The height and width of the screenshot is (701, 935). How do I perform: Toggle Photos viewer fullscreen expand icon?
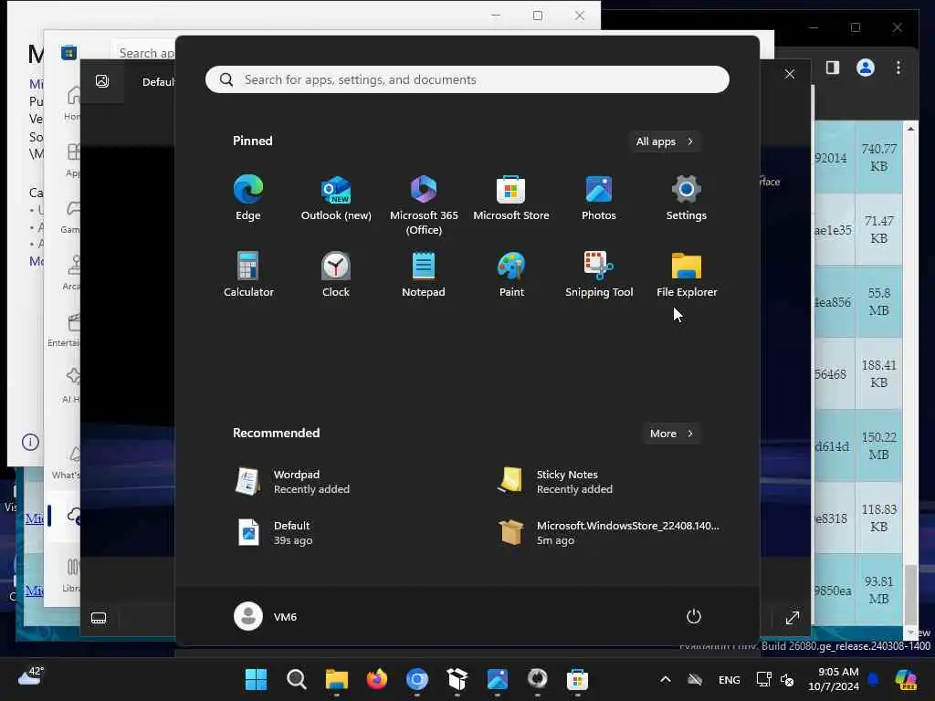(792, 618)
